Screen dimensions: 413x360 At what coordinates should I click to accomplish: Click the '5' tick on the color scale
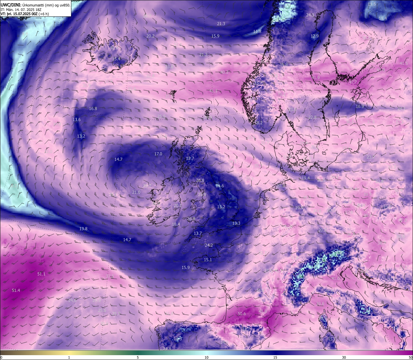pos(138,357)
